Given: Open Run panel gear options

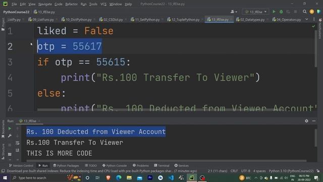Looking at the screenshot, I should 306,121.
